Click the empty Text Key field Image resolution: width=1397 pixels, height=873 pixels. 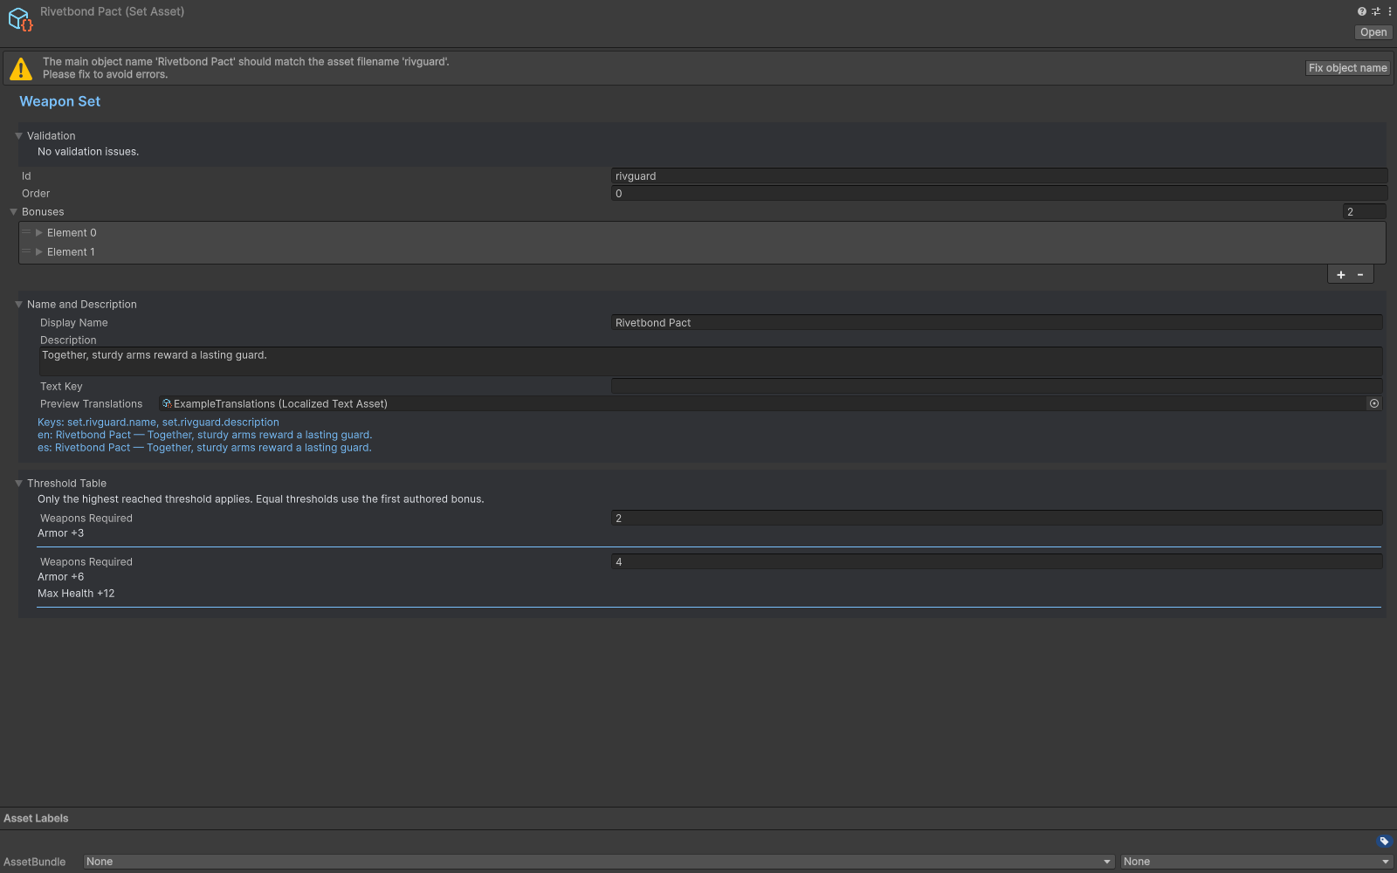pos(996,386)
